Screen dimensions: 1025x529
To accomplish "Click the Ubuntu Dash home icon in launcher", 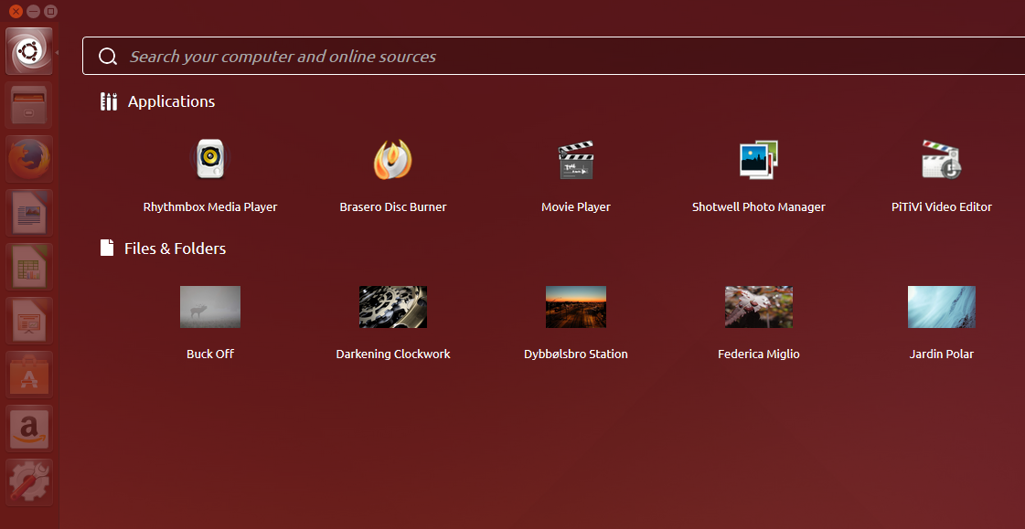I will (30, 51).
